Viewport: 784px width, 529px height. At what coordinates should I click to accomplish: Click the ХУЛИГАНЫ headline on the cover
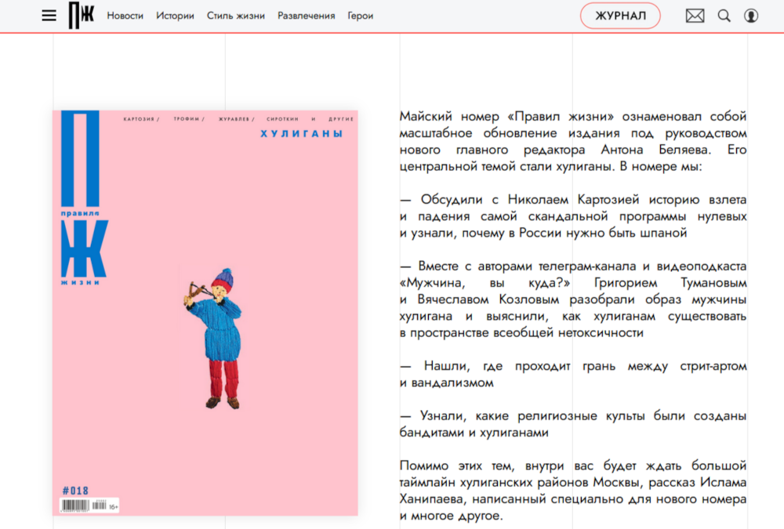click(x=302, y=133)
